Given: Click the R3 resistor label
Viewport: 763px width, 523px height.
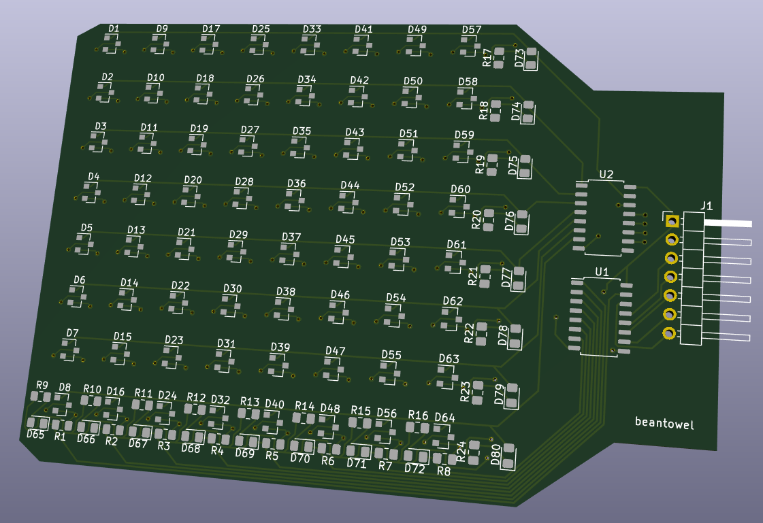Looking at the screenshot, I should [x=164, y=445].
